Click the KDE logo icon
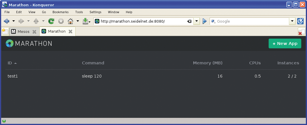This screenshot has width=307, height=125. [300, 21]
